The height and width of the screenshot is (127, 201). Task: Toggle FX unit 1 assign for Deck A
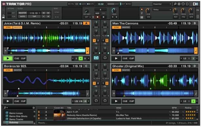(94, 41)
